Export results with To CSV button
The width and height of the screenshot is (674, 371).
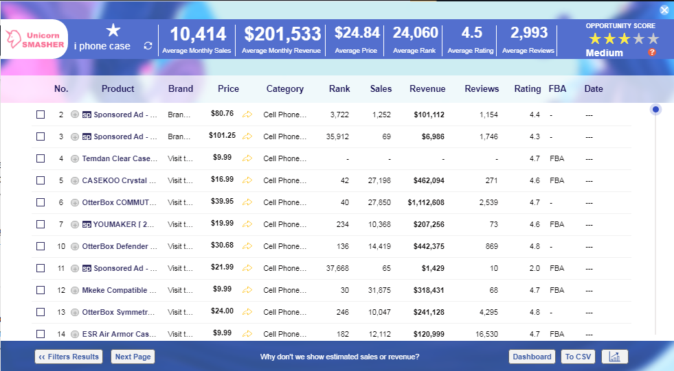coord(578,357)
